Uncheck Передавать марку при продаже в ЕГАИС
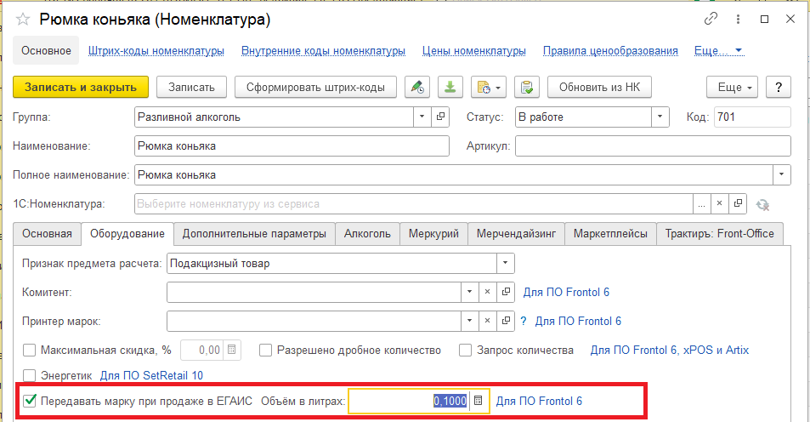The image size is (810, 422). (x=30, y=401)
